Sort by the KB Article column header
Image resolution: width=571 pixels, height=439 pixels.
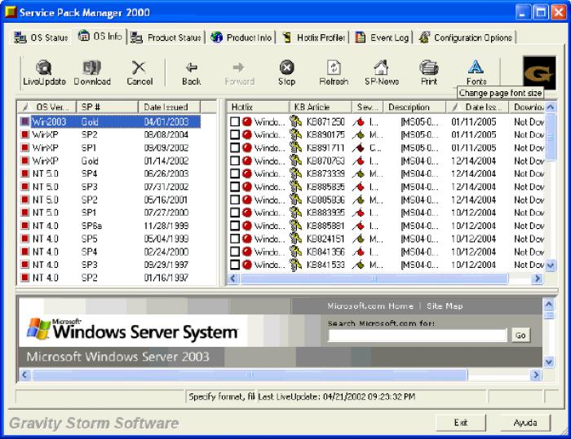[x=321, y=107]
